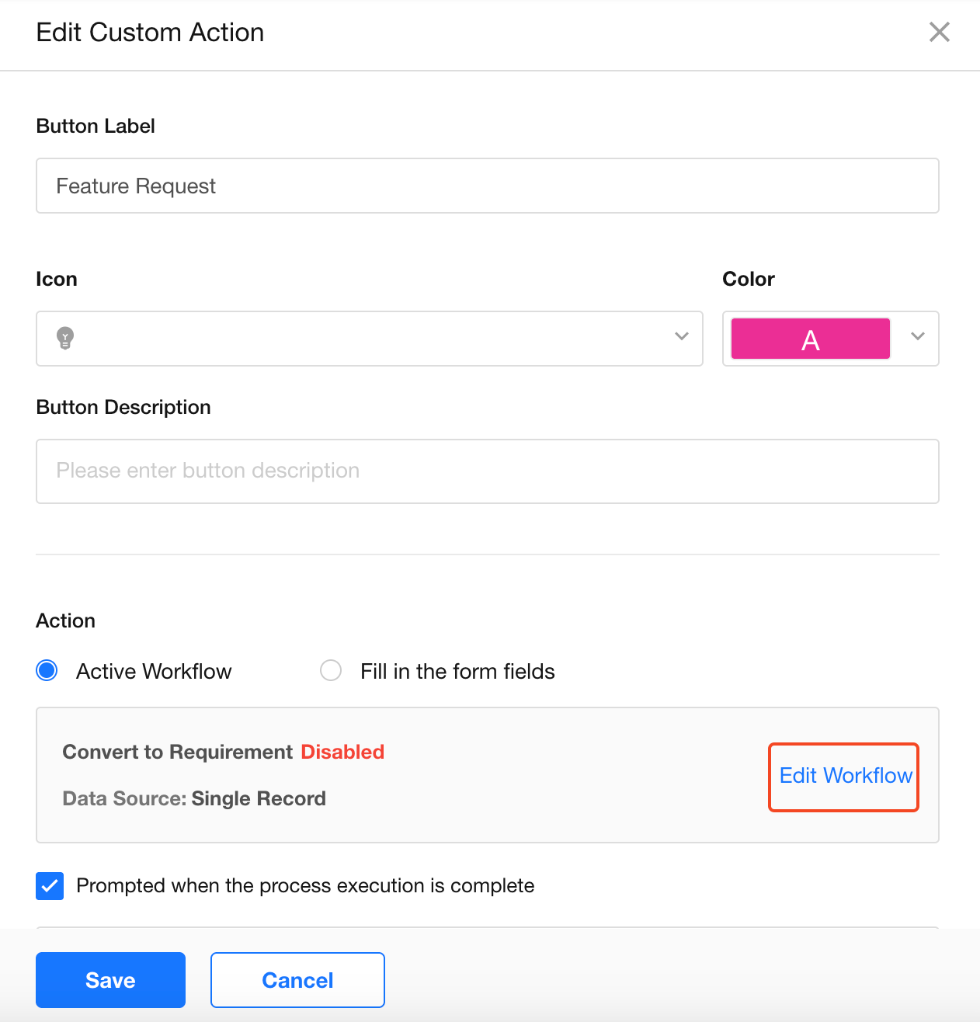Screen dimensions: 980x1022
Task: Click the Edit Custom Action title
Action: (x=150, y=33)
